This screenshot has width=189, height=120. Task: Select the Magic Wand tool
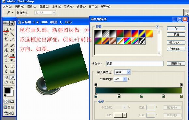(12, 34)
